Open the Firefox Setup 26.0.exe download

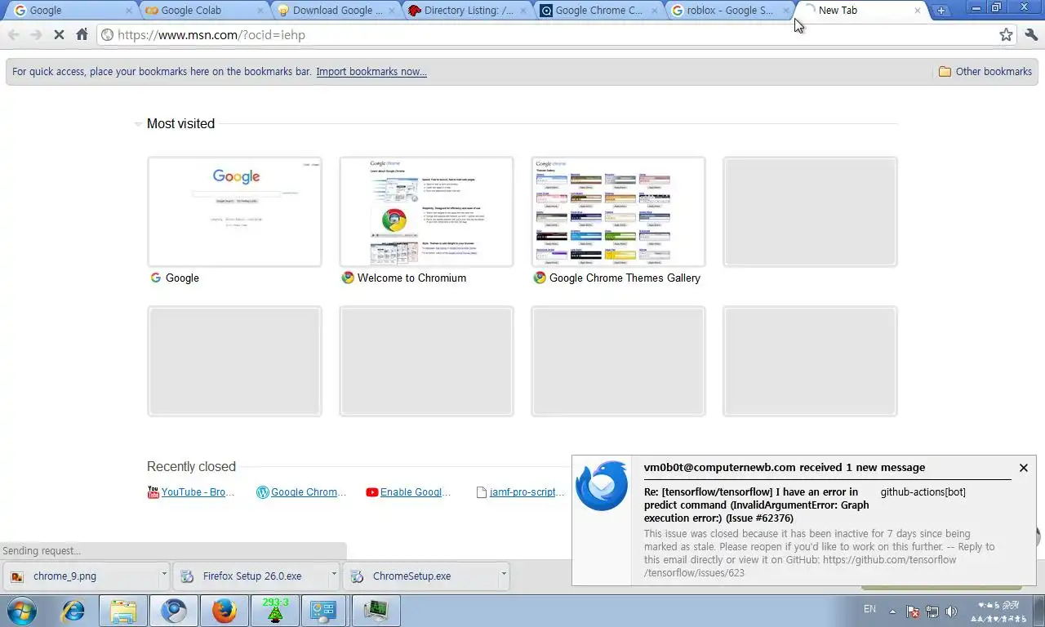click(x=250, y=576)
